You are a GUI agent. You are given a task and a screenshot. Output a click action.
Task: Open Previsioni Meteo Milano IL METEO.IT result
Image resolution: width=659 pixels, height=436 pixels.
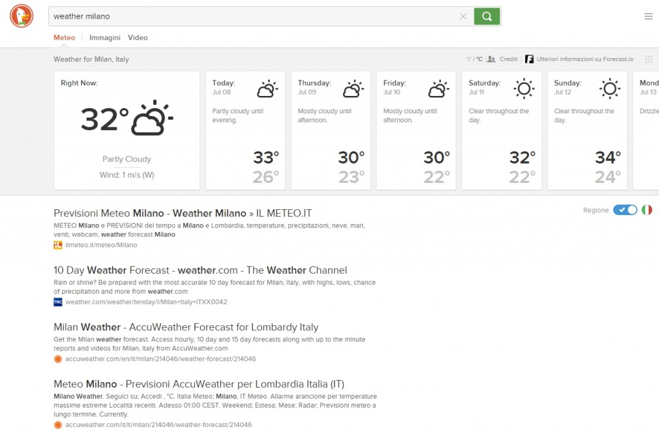182,213
